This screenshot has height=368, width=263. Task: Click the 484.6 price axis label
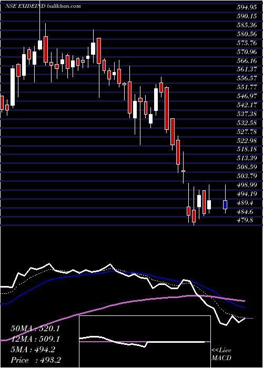[245, 212]
